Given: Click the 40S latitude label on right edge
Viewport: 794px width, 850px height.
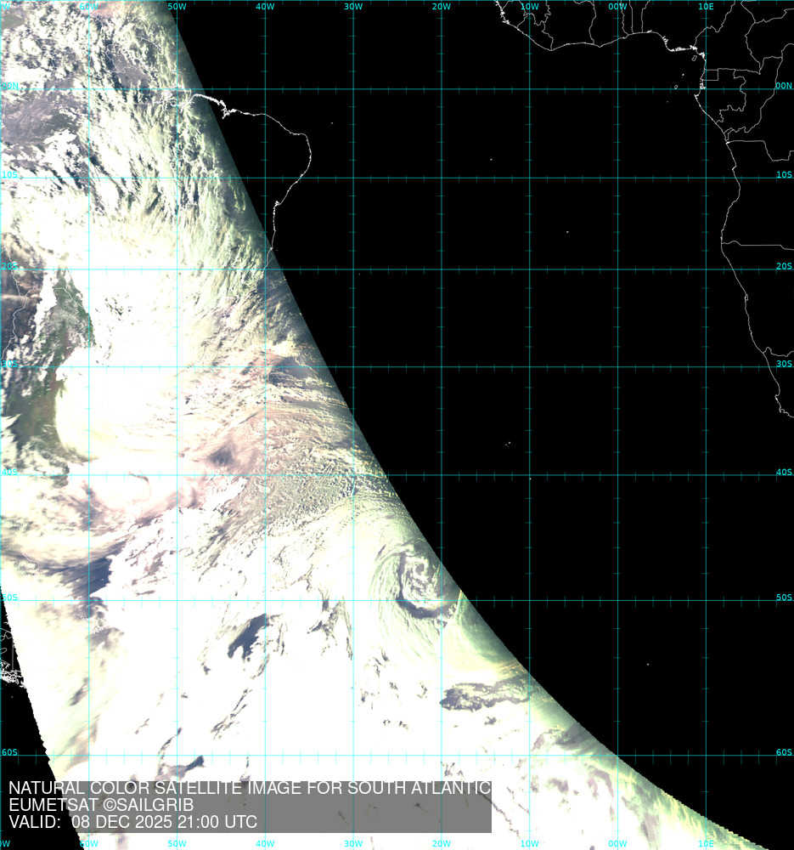Looking at the screenshot, I should pyautogui.click(x=783, y=473).
